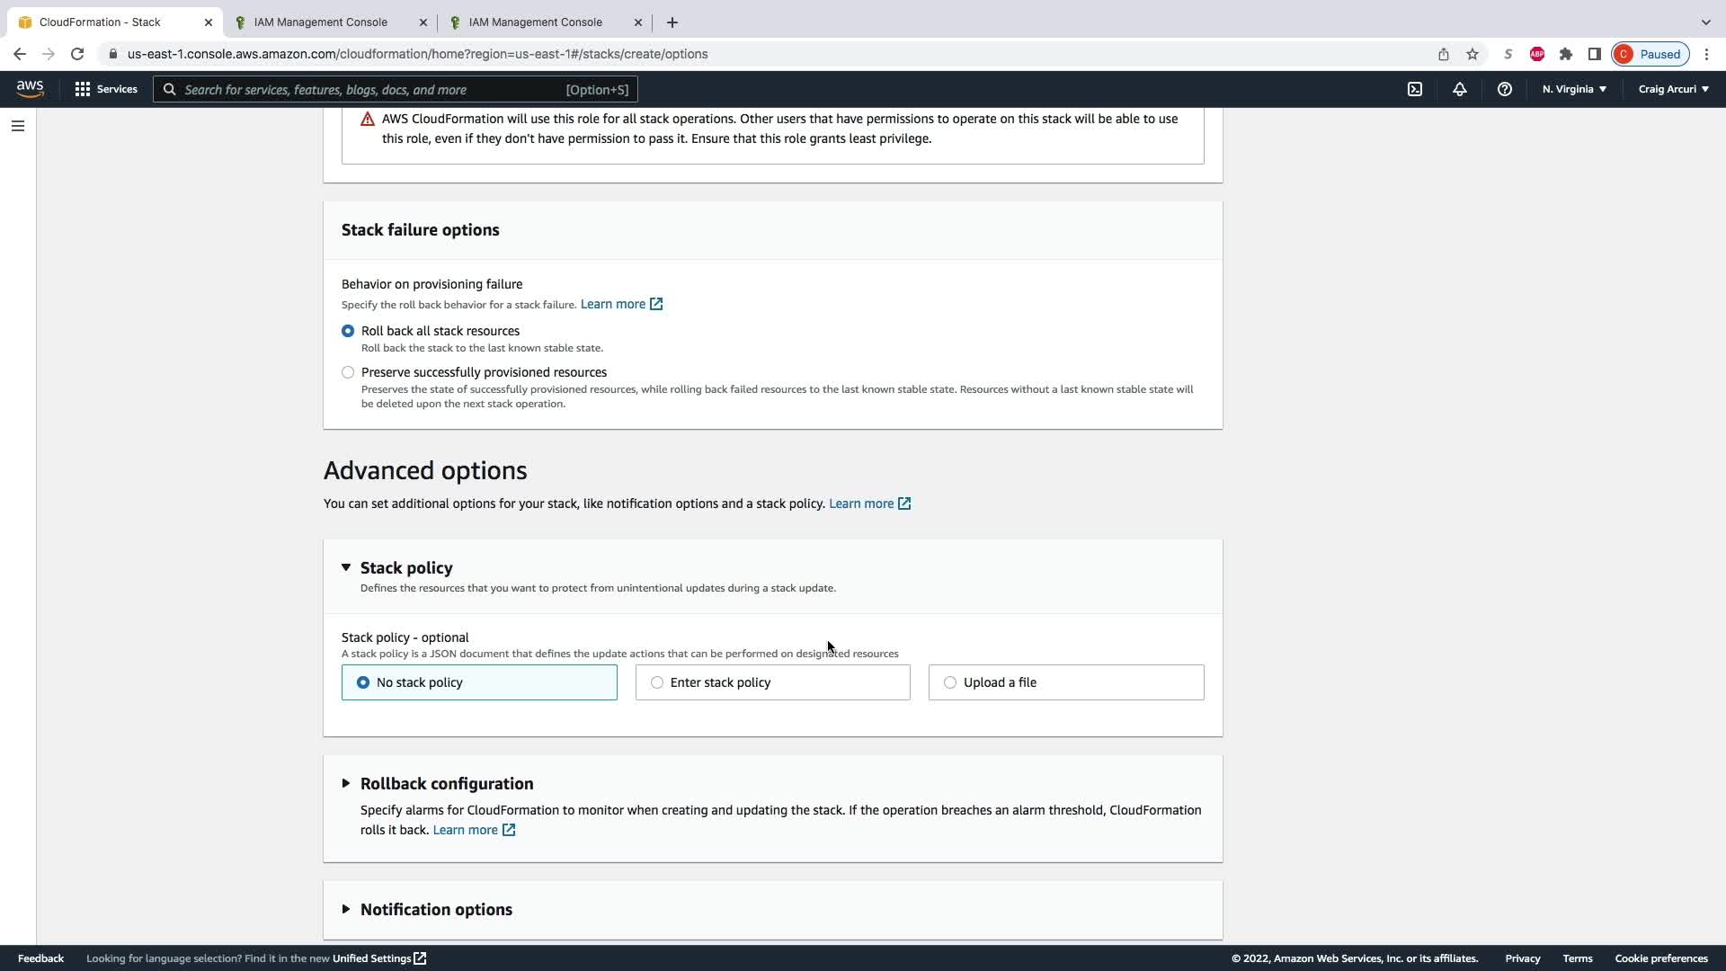Click the browser extensions puzzle icon
This screenshot has width=1726, height=971.
[1565, 54]
